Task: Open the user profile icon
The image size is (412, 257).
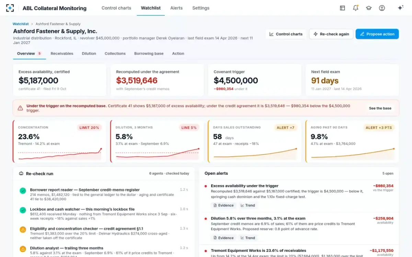Action: click(x=382, y=8)
